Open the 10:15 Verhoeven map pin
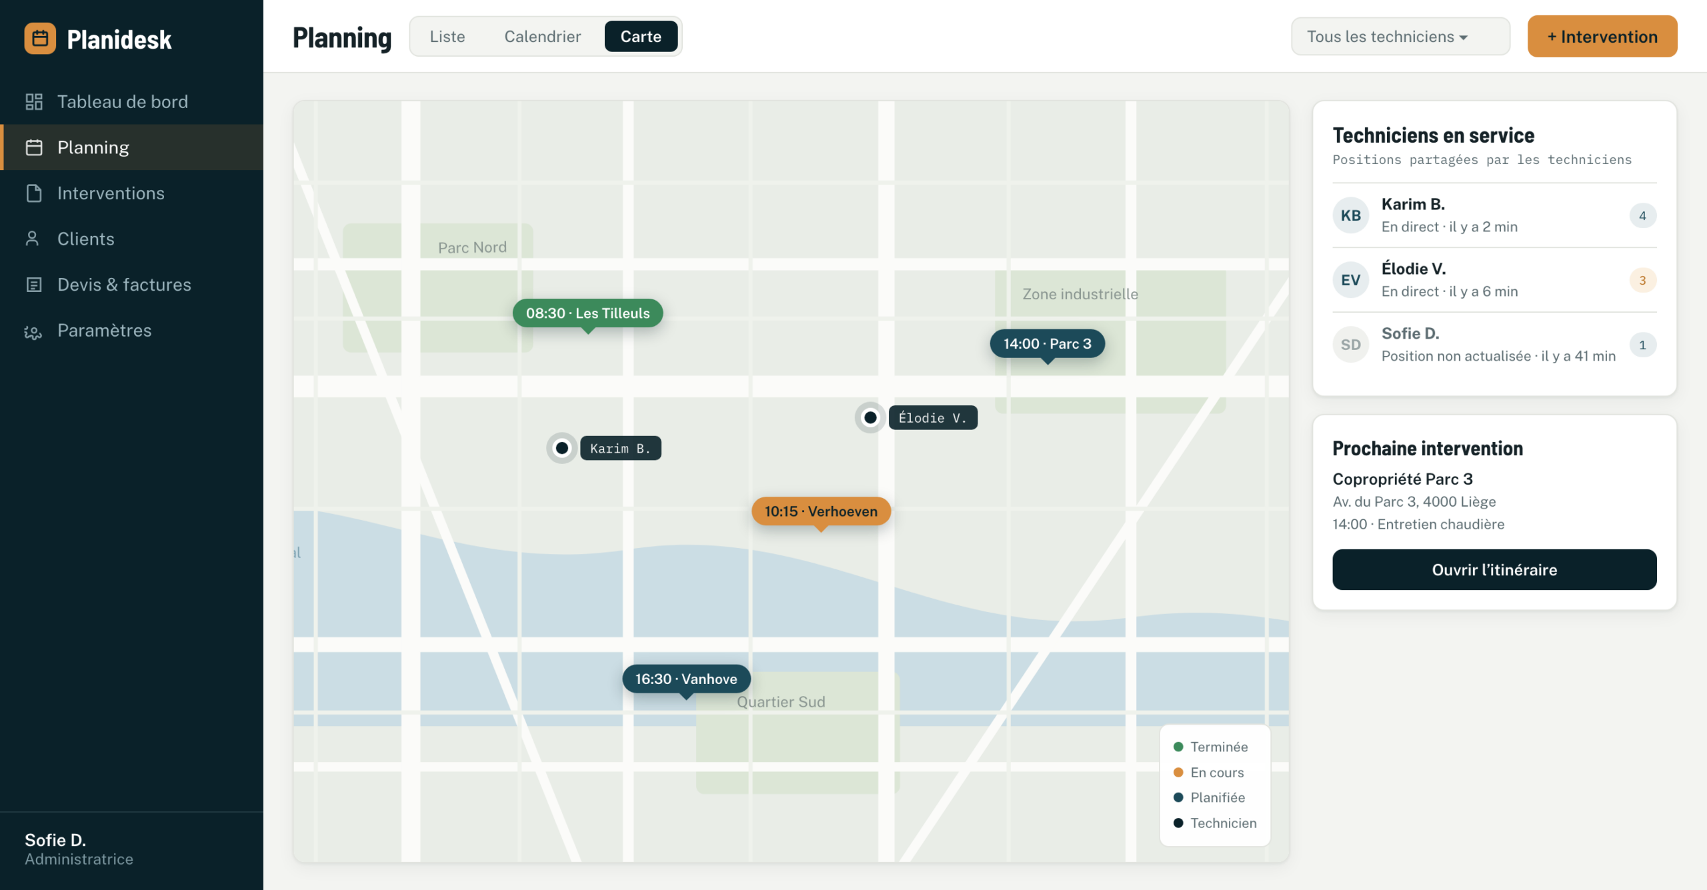Image resolution: width=1707 pixels, height=890 pixels. 821,511
